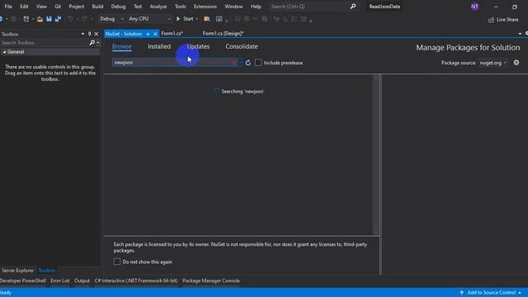Open the Project menu

click(76, 7)
